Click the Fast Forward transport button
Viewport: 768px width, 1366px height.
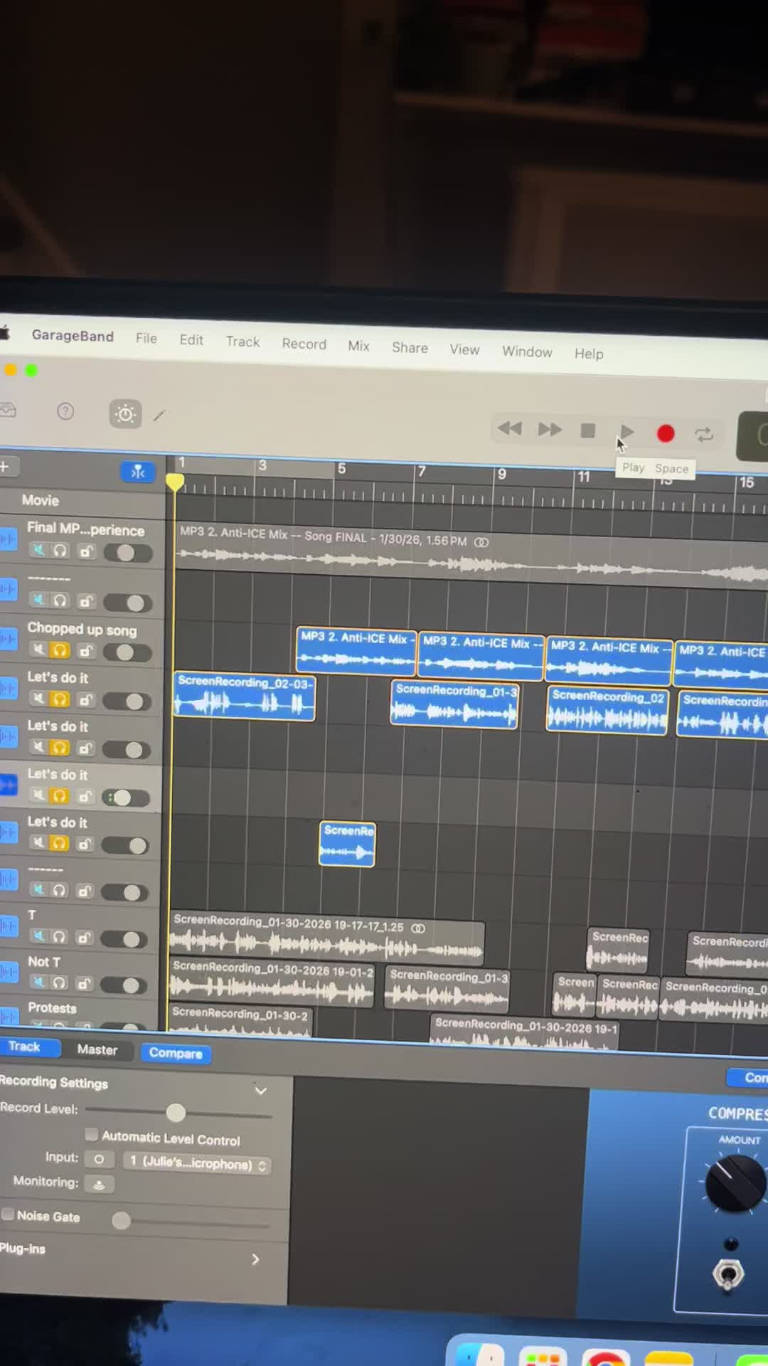(x=549, y=430)
